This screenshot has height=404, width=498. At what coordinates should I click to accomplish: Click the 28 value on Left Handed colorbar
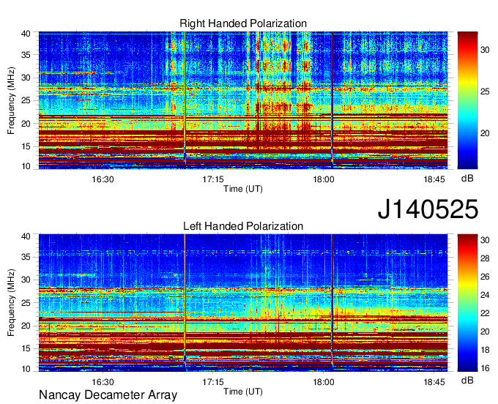(485, 258)
